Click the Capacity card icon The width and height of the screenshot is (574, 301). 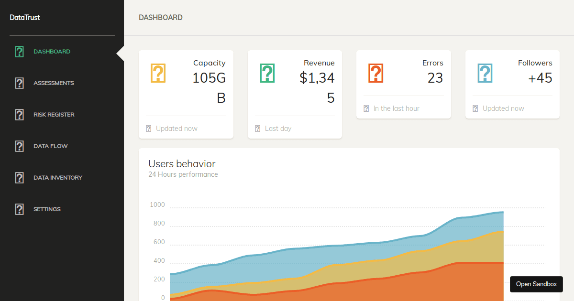coord(158,73)
